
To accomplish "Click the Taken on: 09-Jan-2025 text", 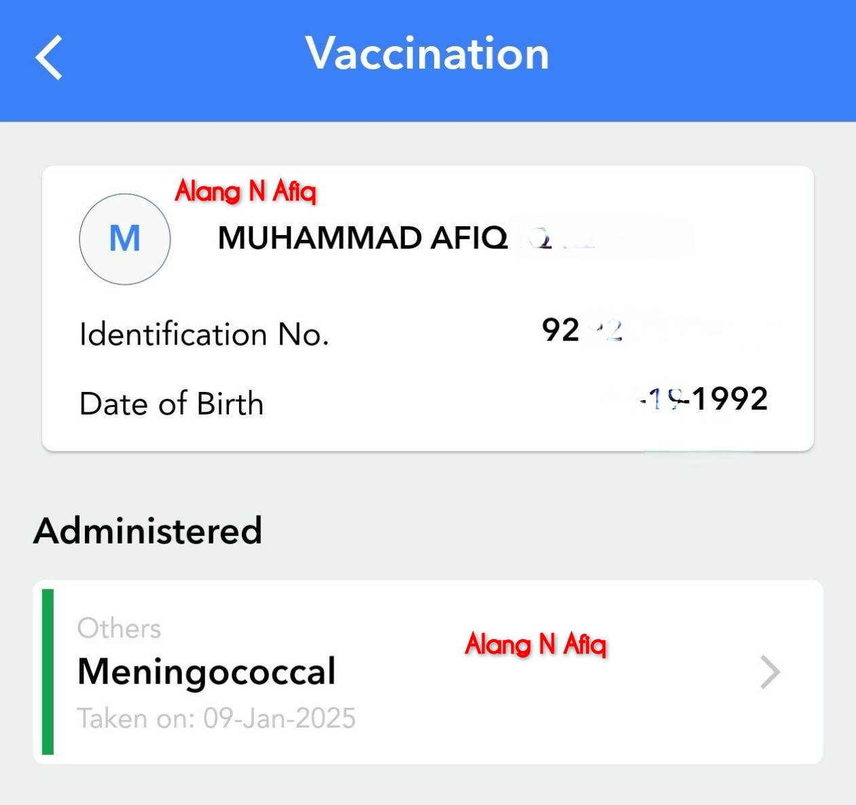I will click(x=216, y=719).
